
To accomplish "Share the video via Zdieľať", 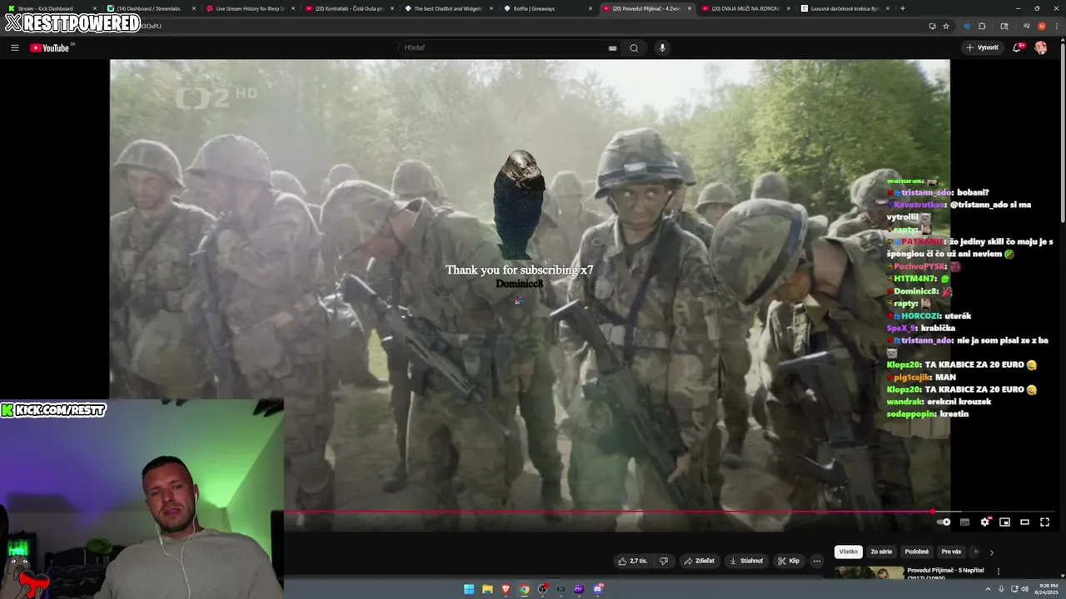I will click(700, 561).
